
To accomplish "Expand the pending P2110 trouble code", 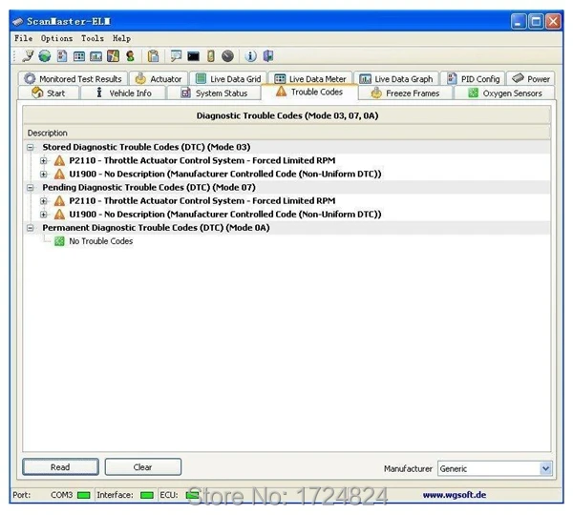I will click(44, 201).
